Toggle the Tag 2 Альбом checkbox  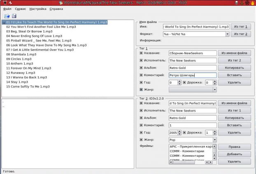pos(141,118)
